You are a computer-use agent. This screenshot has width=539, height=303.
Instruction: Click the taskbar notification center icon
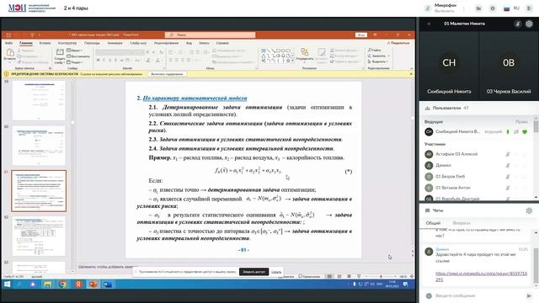[x=406, y=284]
